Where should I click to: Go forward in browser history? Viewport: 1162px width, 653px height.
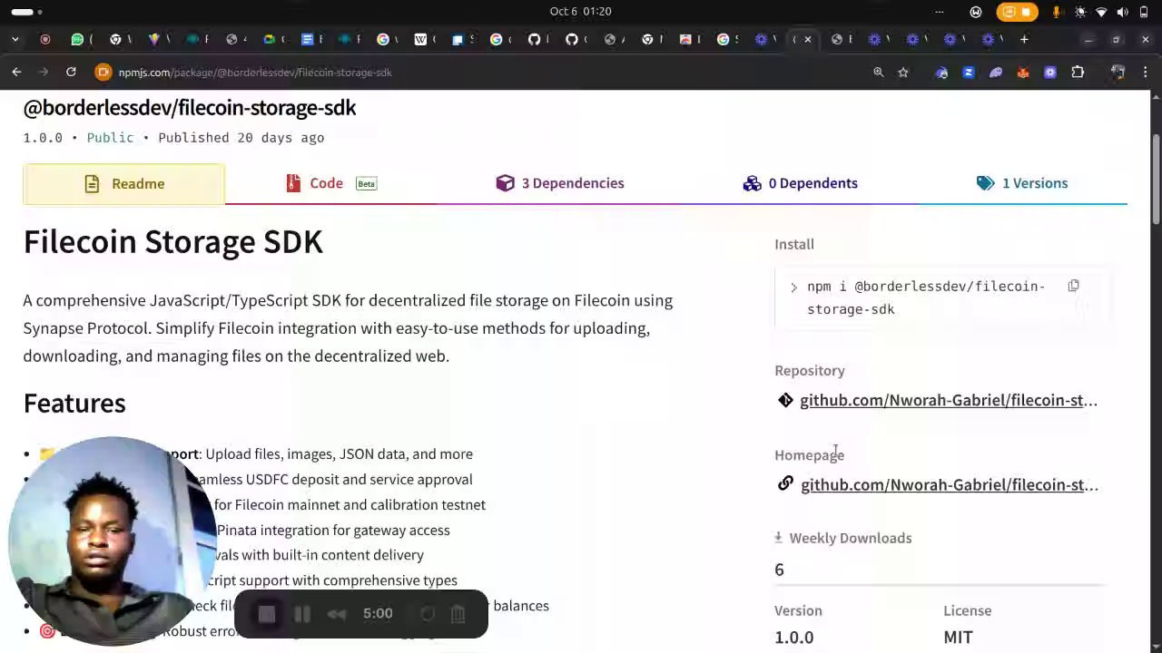43,72
